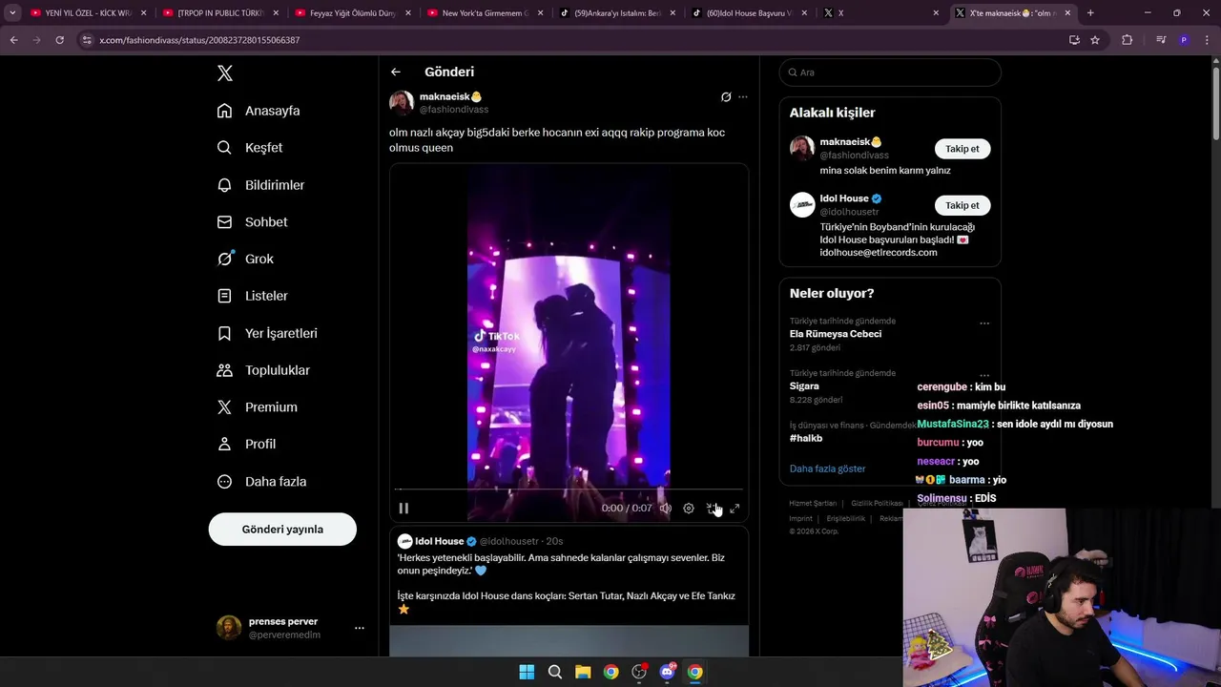Follow Idol House with Takip et

[x=962, y=205]
